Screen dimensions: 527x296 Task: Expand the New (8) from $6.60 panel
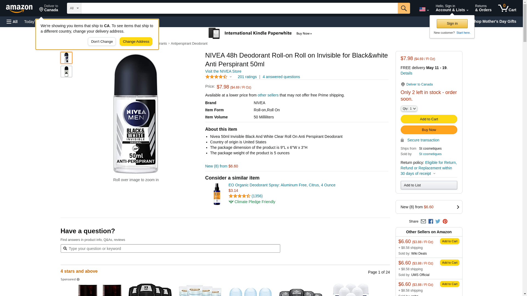[429, 207]
